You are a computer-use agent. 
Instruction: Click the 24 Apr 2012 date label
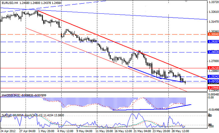(9, 131)
